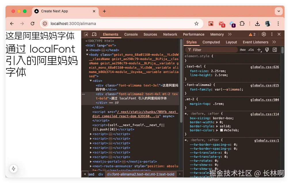Toggle the computed styles sidebar icon
290x183 pixels.
[275, 50]
